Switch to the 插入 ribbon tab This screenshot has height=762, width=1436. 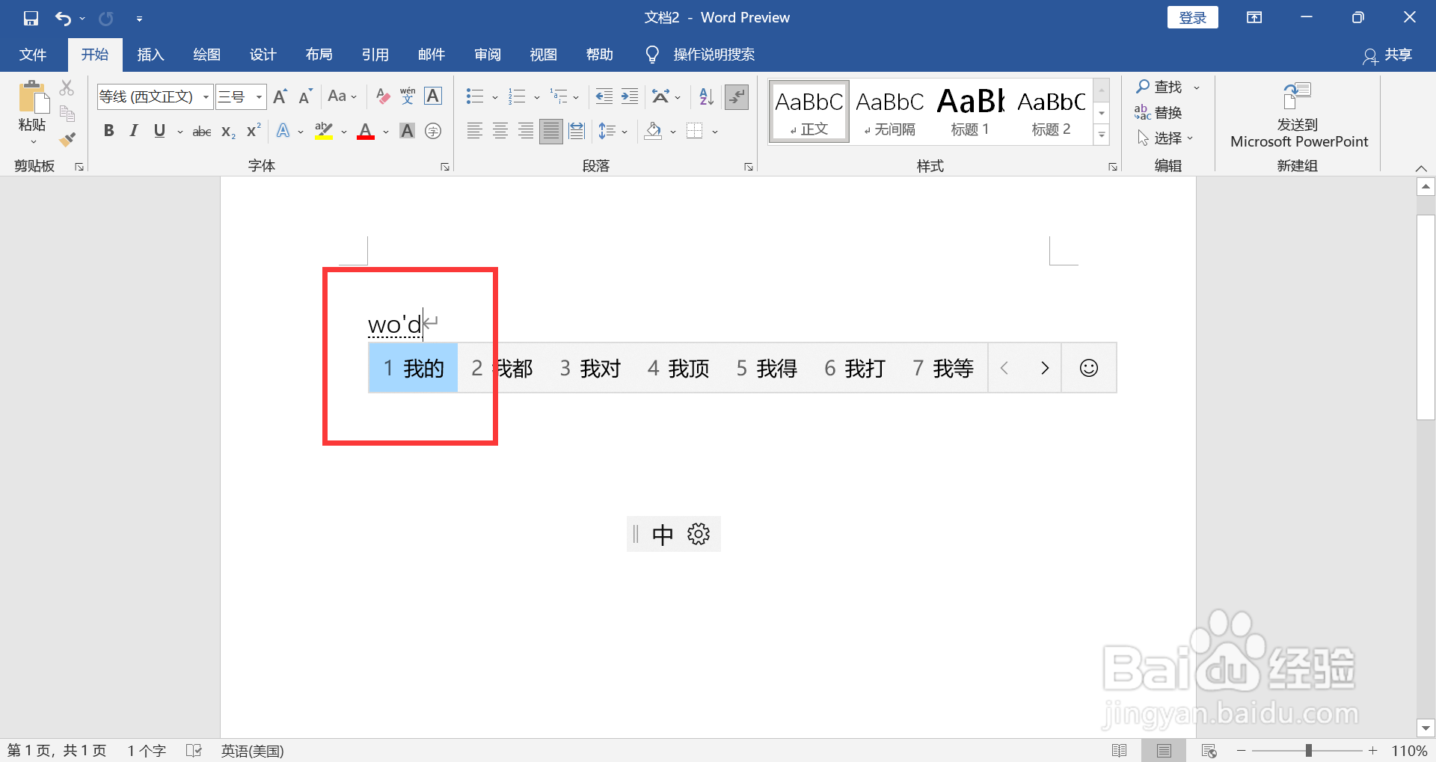[150, 54]
